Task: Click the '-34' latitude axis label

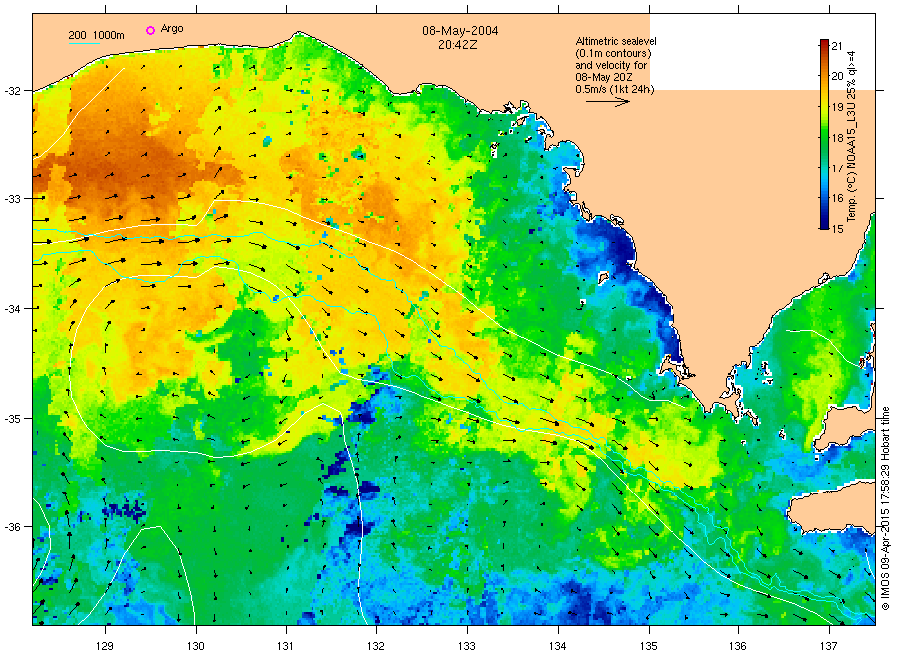Action: (x=12, y=309)
